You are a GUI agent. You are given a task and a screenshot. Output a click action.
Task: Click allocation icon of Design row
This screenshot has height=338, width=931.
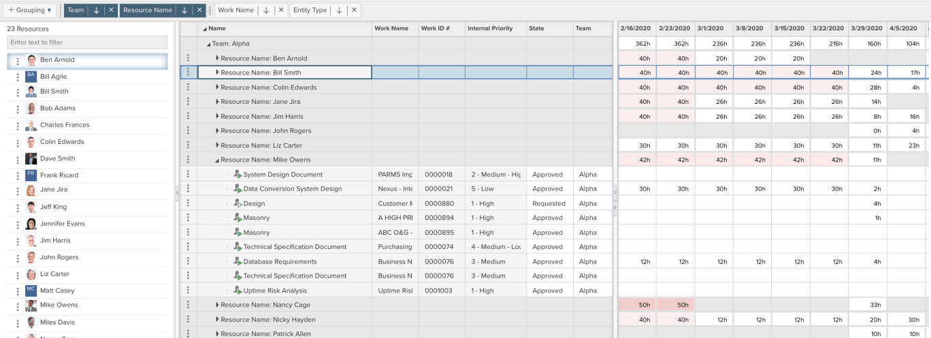point(238,203)
